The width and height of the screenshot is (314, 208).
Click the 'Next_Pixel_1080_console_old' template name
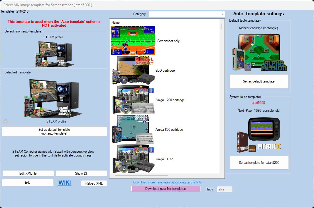[x=259, y=111]
